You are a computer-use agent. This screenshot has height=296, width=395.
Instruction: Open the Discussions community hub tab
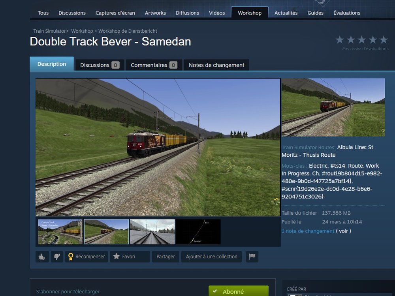point(72,13)
